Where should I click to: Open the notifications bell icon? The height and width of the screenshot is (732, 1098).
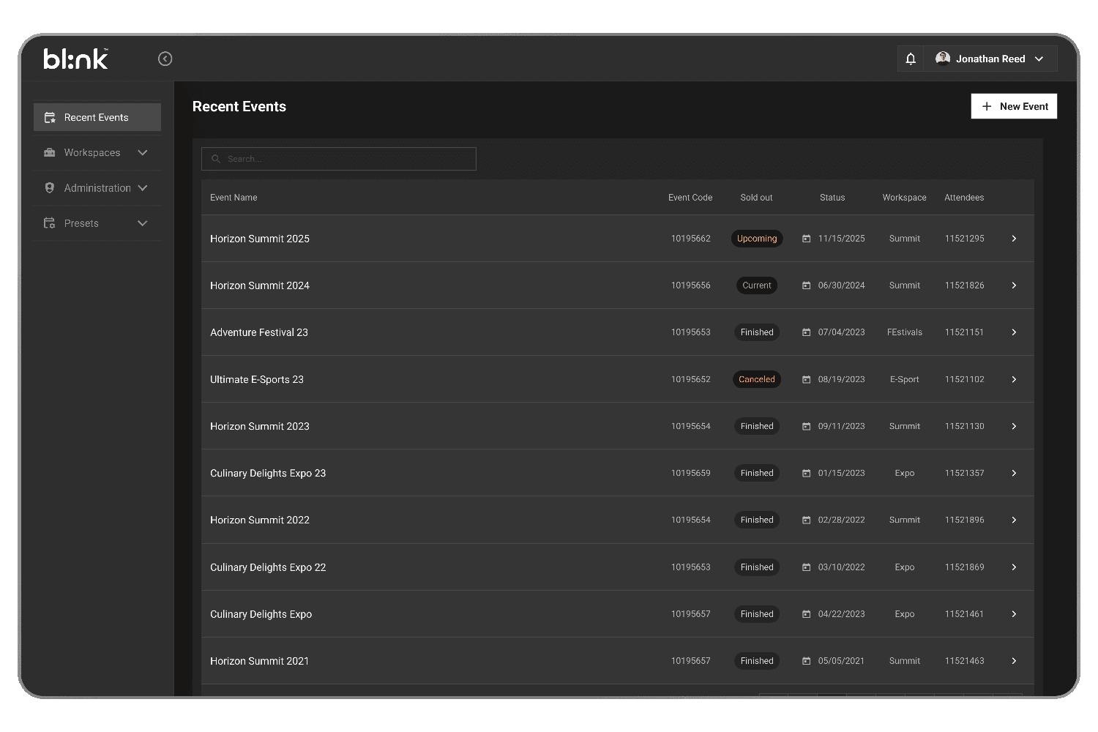click(911, 59)
